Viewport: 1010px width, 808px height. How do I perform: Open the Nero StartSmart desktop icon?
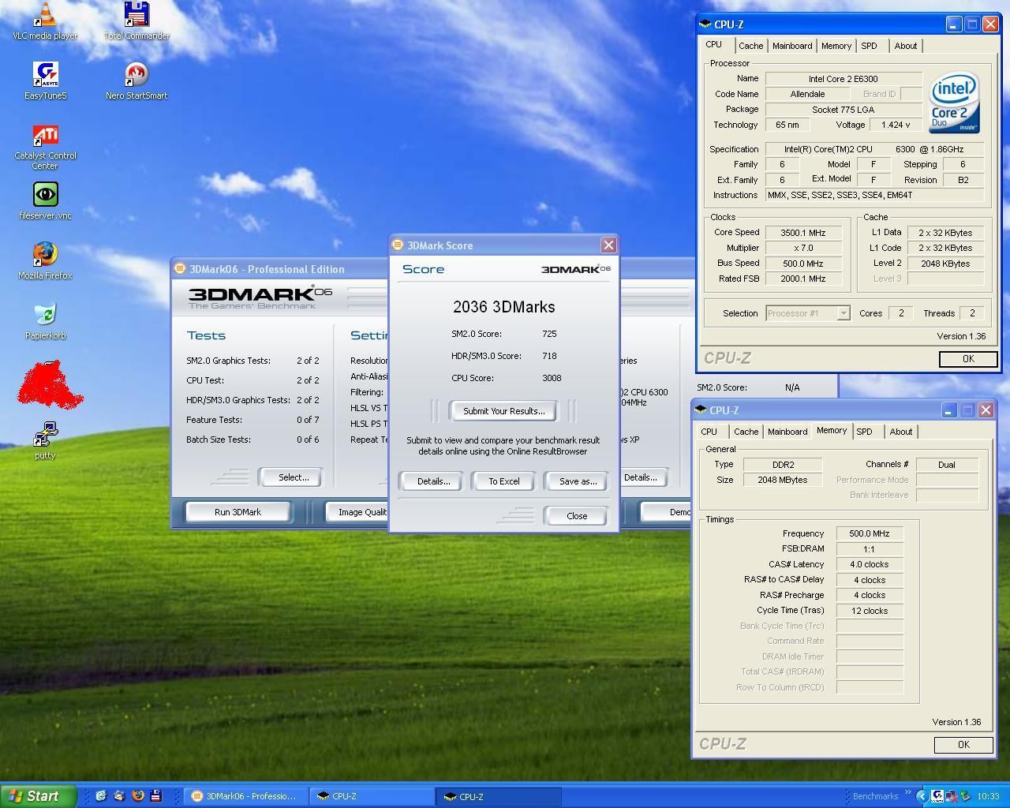tap(137, 80)
